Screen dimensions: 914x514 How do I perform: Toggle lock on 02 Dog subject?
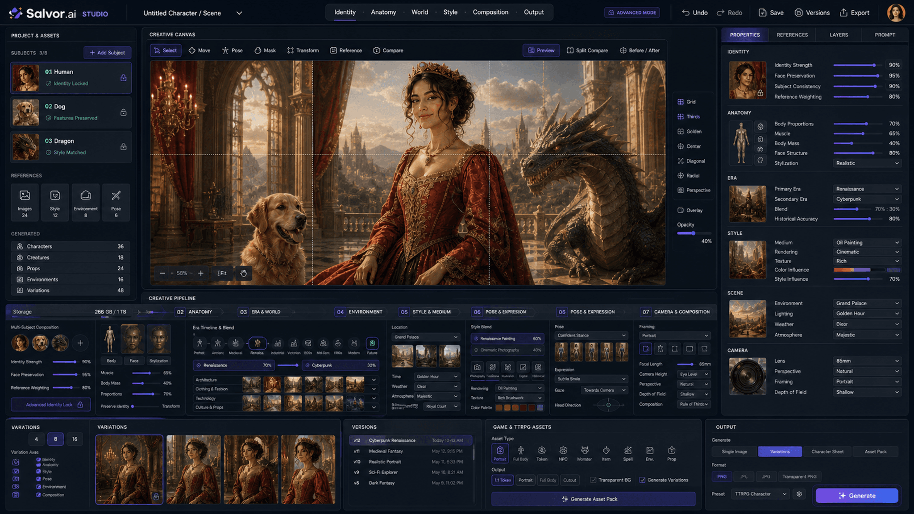pos(123,112)
